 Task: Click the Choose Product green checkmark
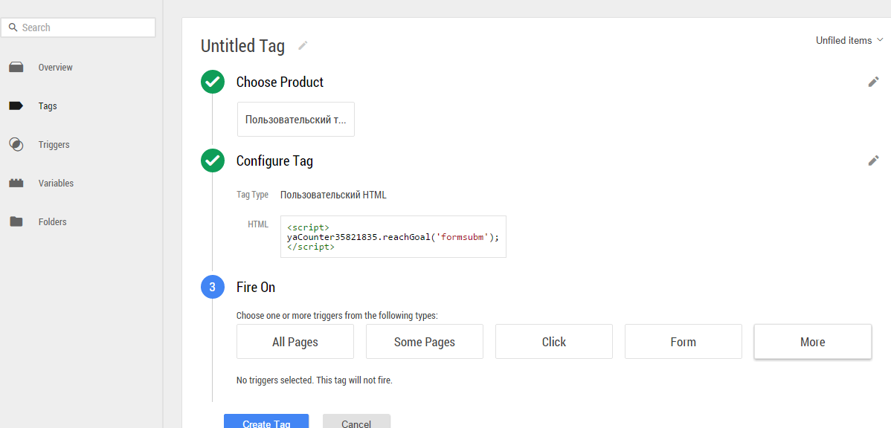point(213,82)
